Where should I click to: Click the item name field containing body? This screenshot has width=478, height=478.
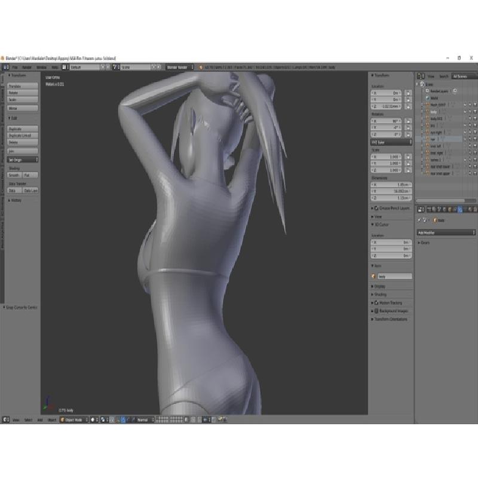tap(395, 277)
